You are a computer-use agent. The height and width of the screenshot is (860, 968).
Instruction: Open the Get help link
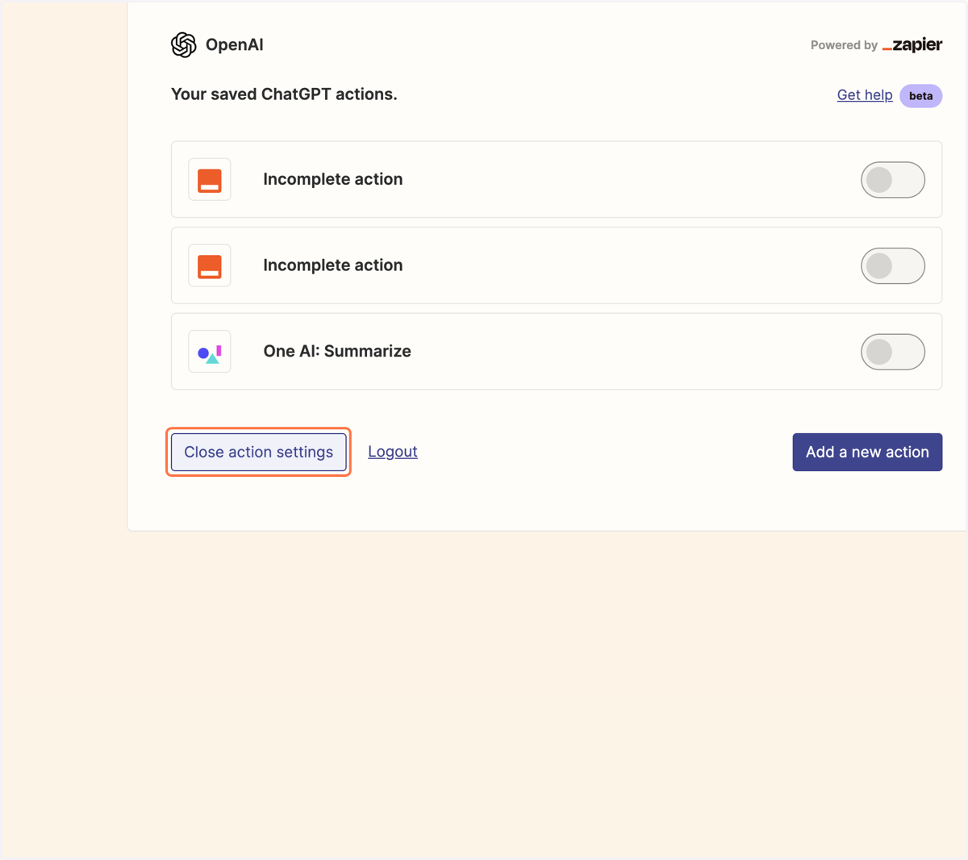pos(865,95)
